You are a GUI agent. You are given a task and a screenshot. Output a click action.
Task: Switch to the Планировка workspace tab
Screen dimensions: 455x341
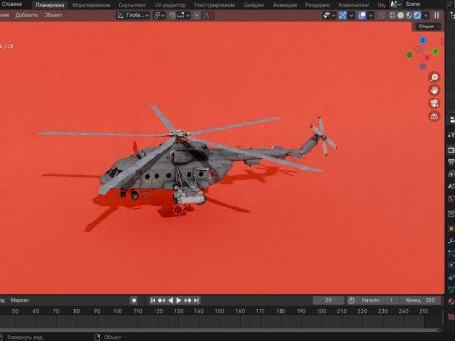click(49, 5)
